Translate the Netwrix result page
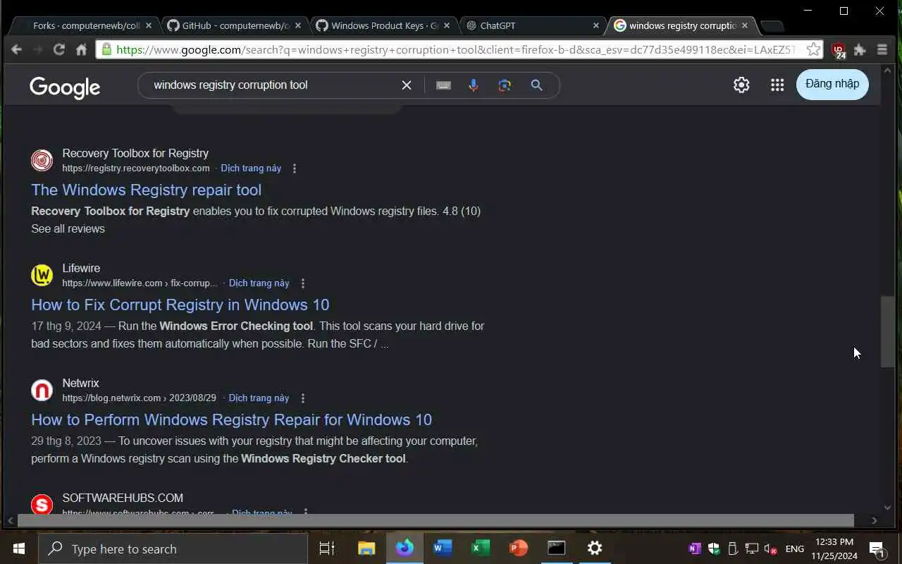 pos(259,398)
